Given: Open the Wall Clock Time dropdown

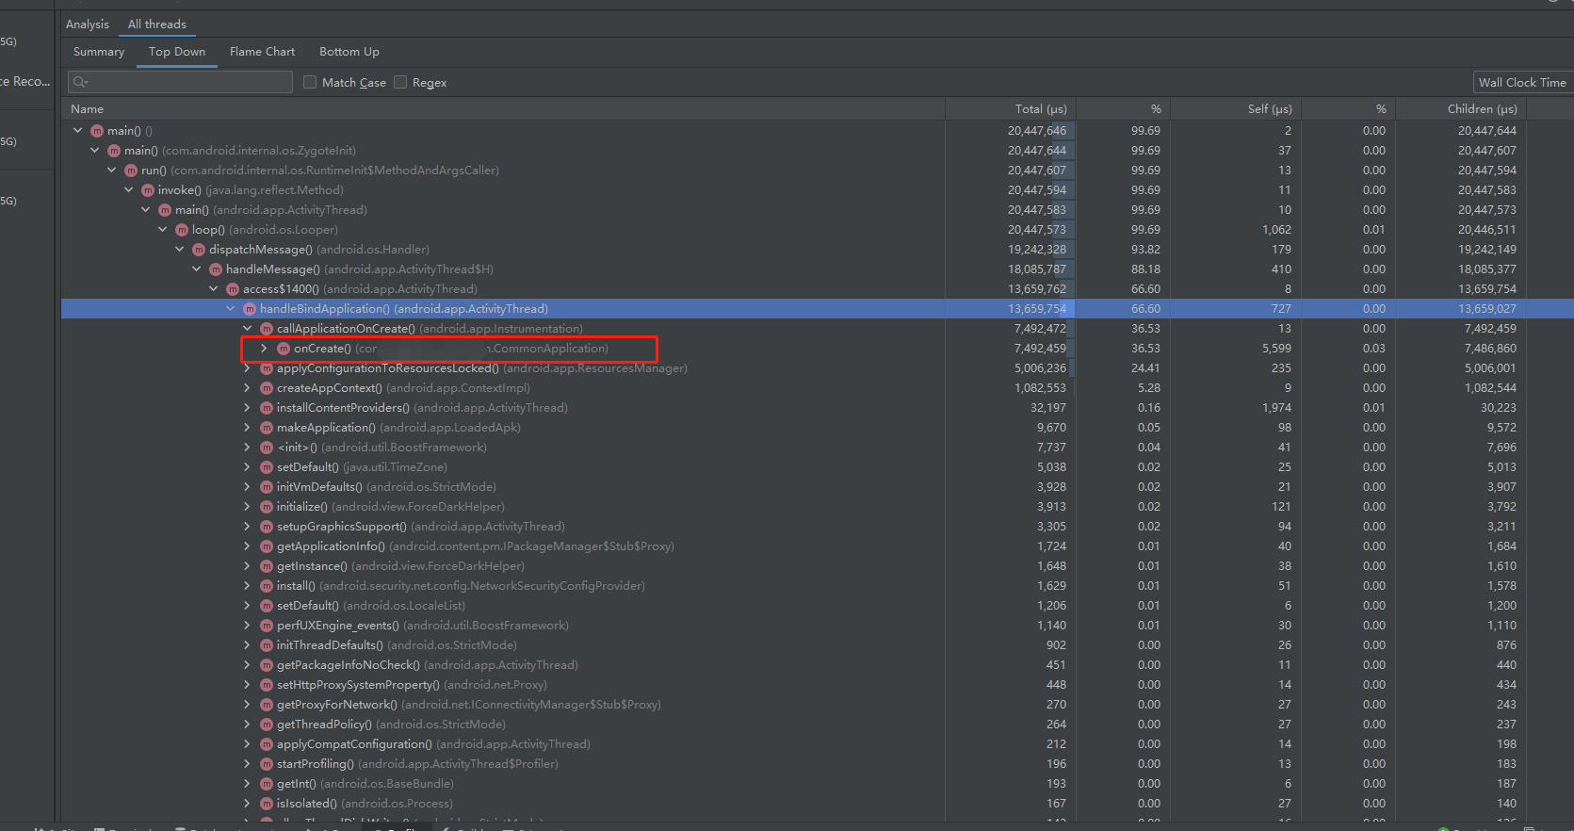Looking at the screenshot, I should point(1522,82).
